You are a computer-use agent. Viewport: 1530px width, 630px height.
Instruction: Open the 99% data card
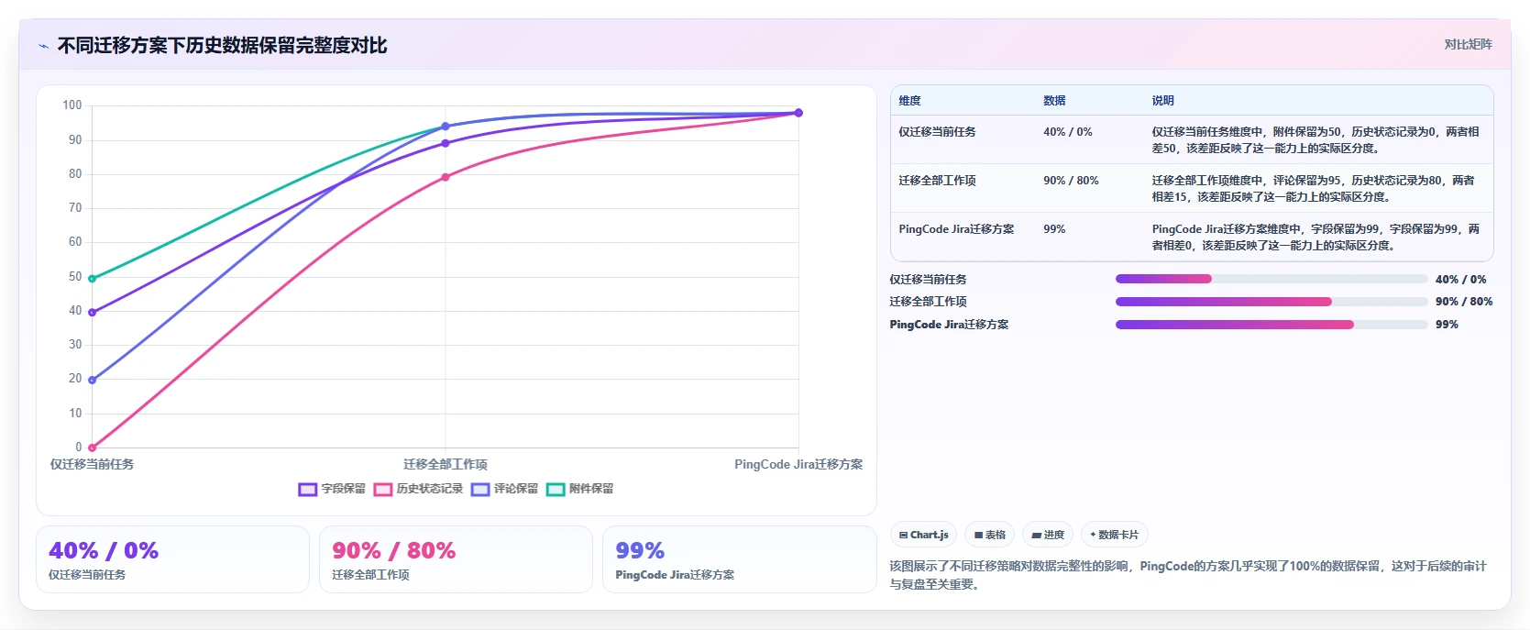coord(739,559)
